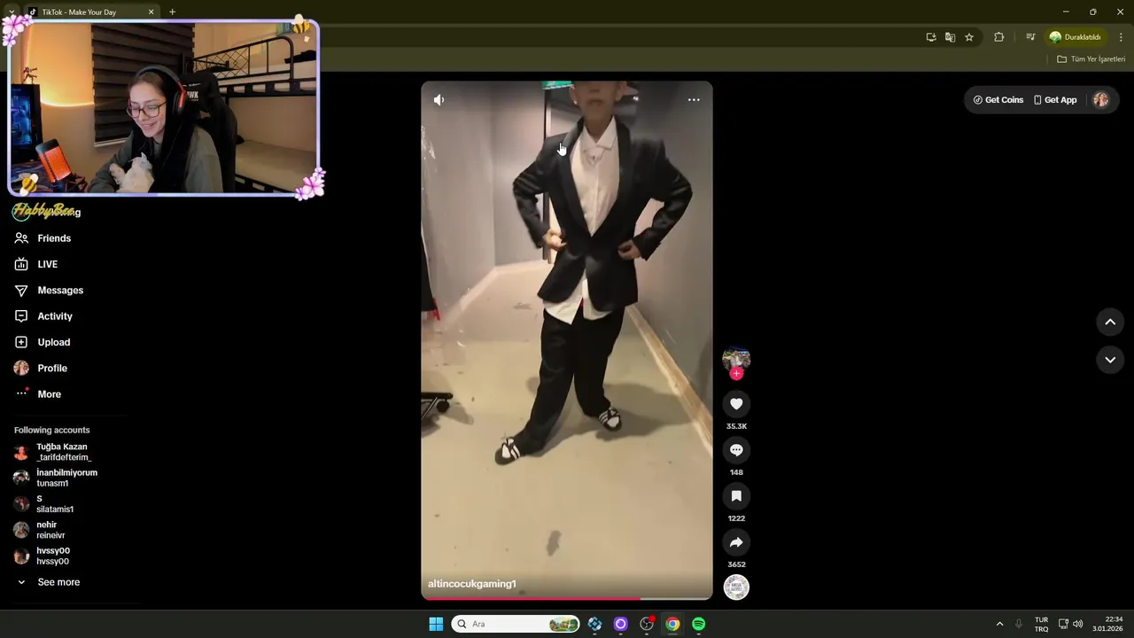Open the spinning sound disc icon

(x=736, y=587)
